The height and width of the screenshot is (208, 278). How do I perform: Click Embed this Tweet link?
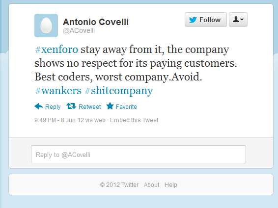click(x=134, y=120)
